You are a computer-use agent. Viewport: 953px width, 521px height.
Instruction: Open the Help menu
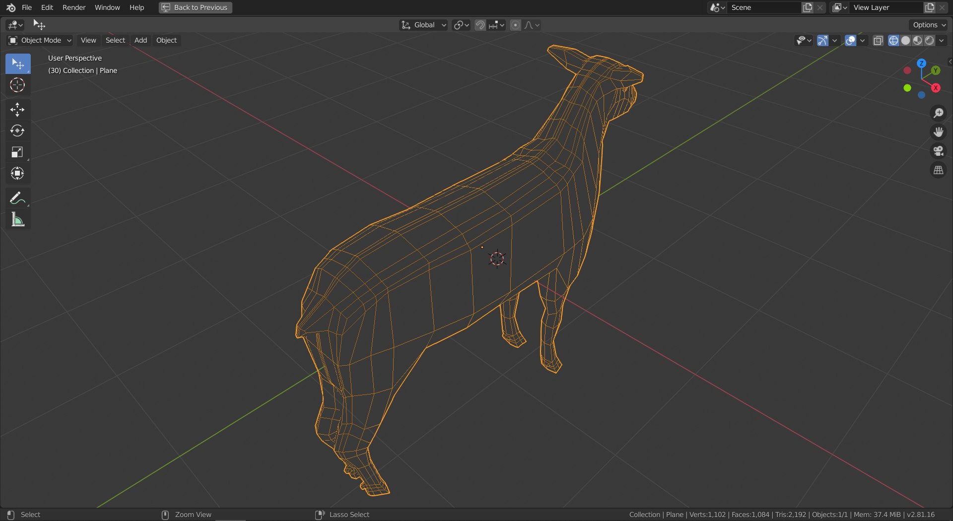coord(136,7)
